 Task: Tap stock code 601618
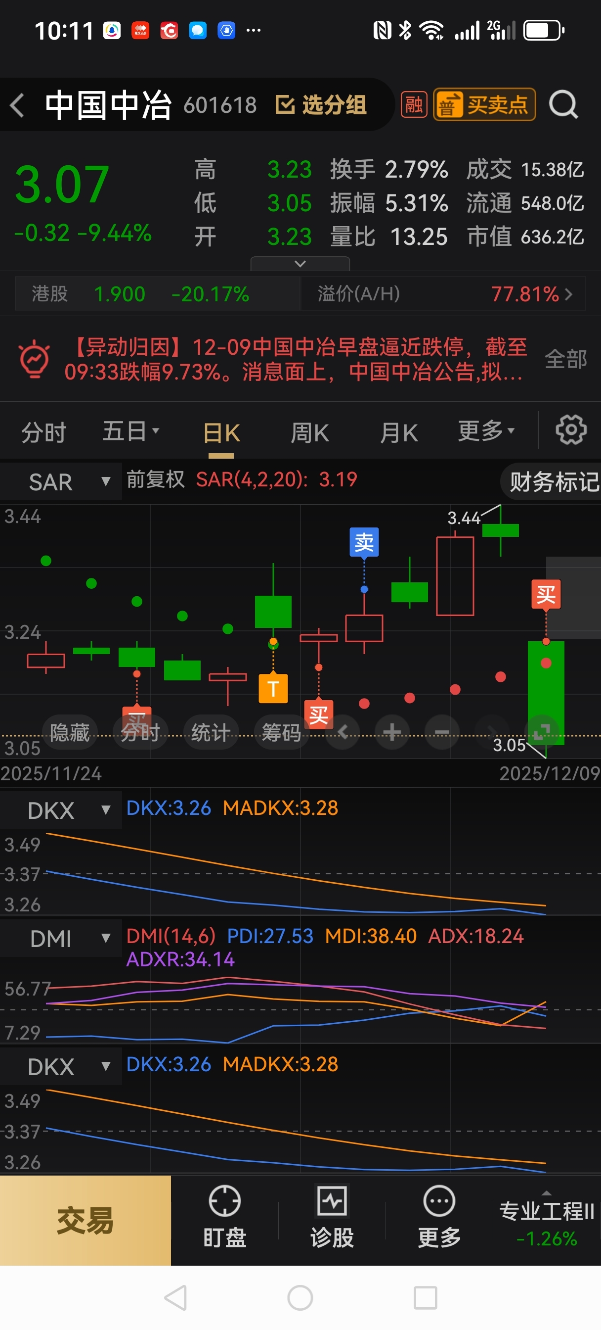click(220, 105)
